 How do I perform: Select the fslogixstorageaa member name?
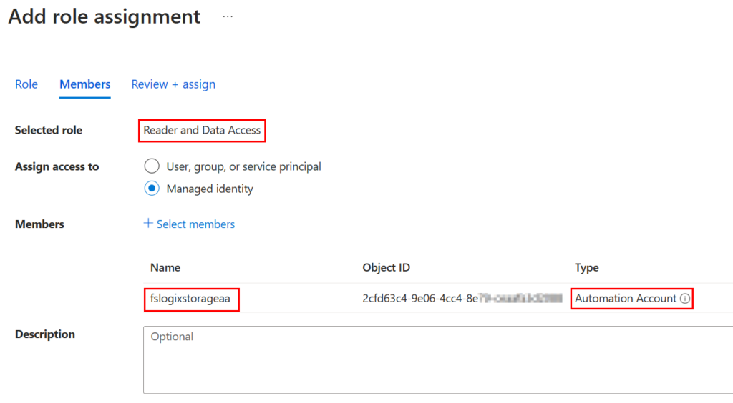190,299
